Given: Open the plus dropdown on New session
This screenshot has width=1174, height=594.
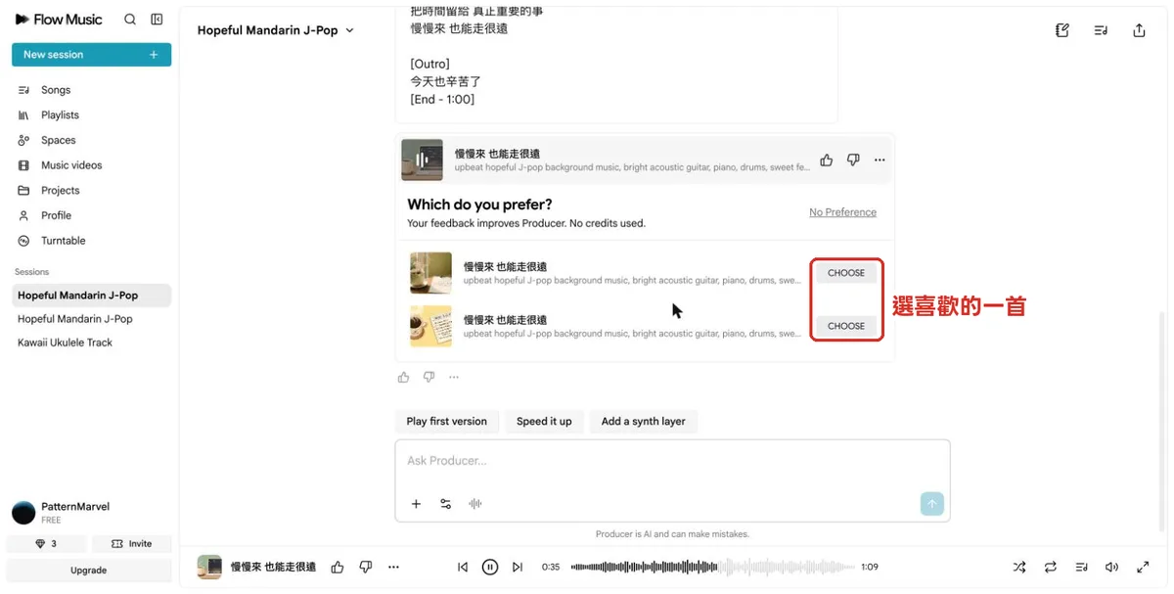Looking at the screenshot, I should 154,55.
